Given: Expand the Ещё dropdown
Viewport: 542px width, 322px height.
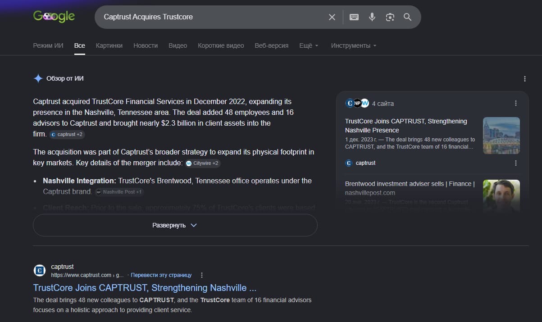Looking at the screenshot, I should 309,45.
